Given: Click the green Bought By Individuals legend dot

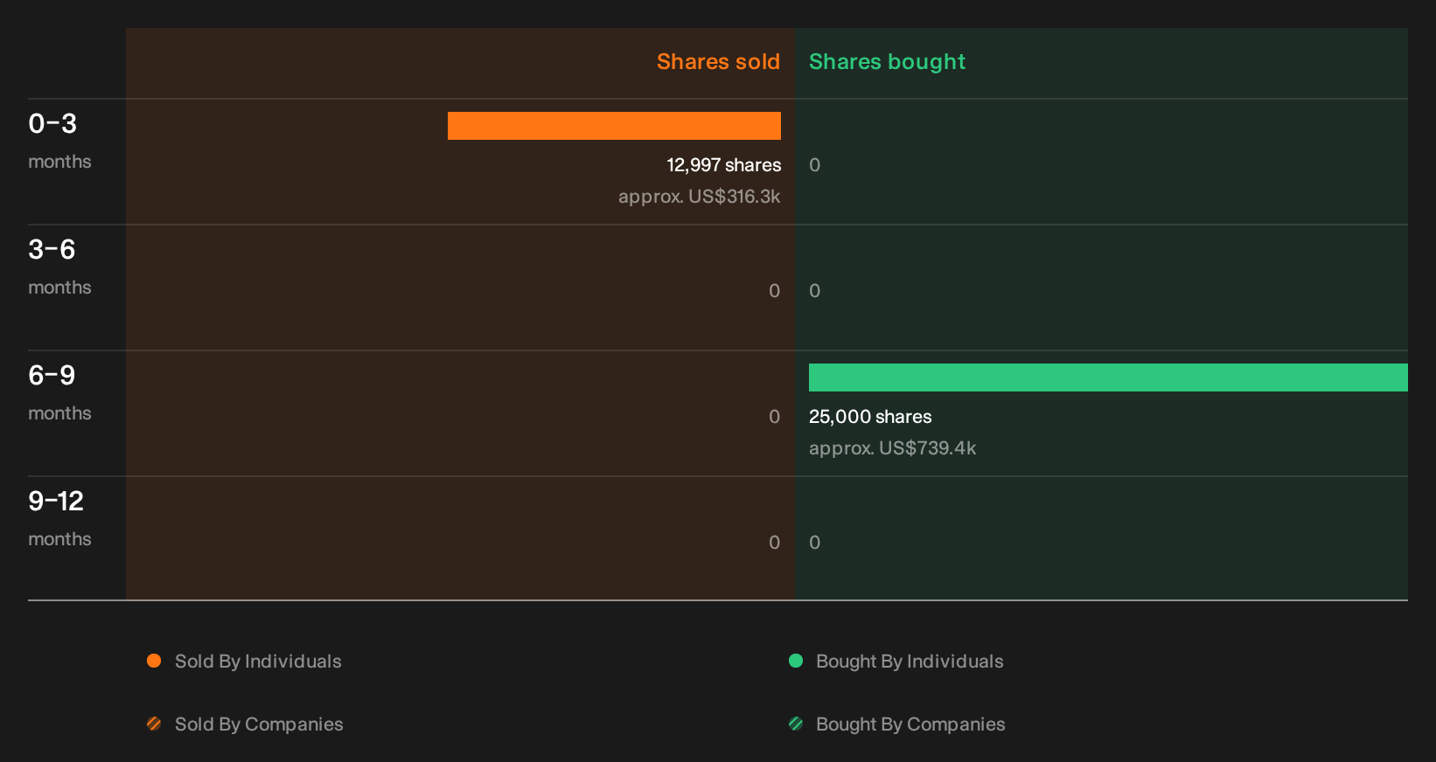Looking at the screenshot, I should pyautogui.click(x=796, y=661).
